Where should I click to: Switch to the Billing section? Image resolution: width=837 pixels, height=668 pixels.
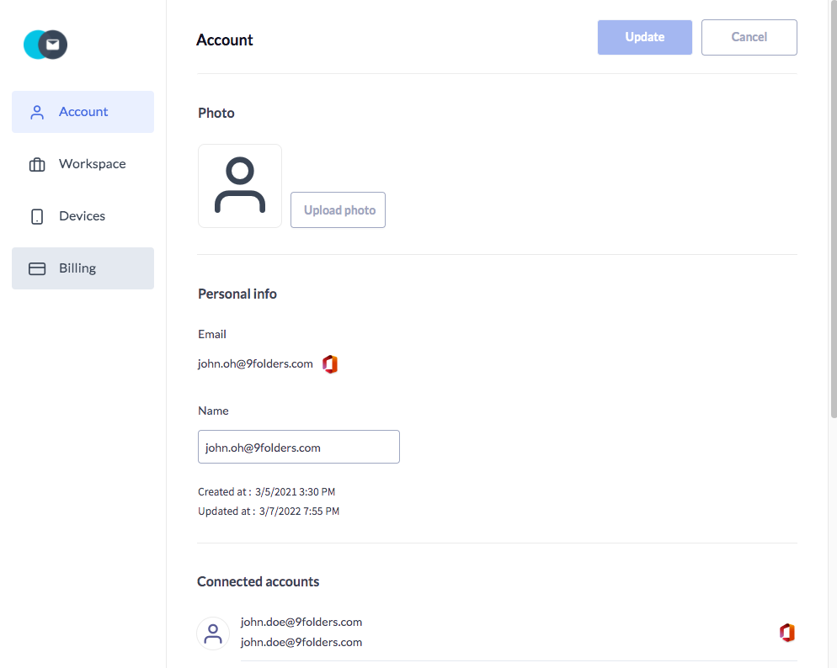[x=83, y=268]
